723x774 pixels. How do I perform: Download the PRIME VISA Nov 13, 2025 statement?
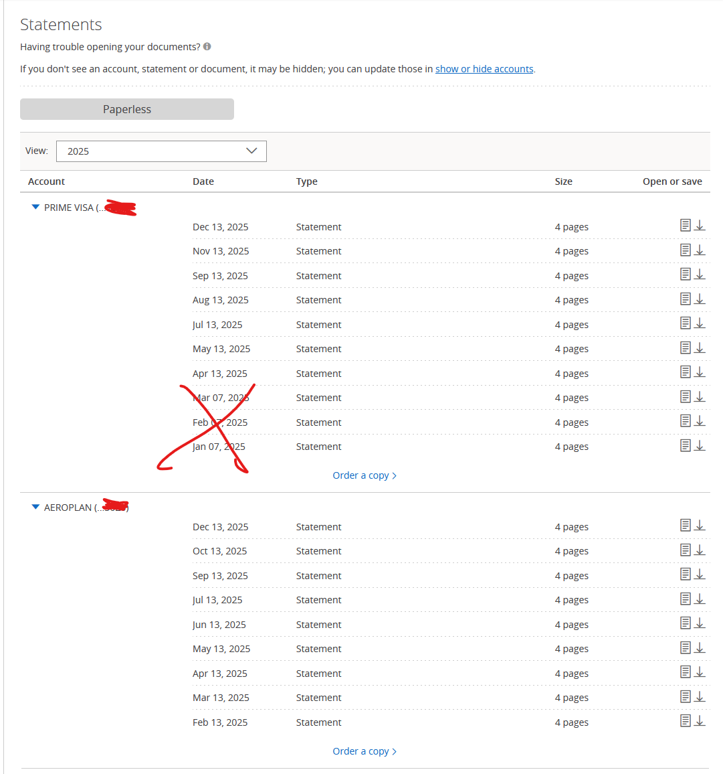(700, 250)
